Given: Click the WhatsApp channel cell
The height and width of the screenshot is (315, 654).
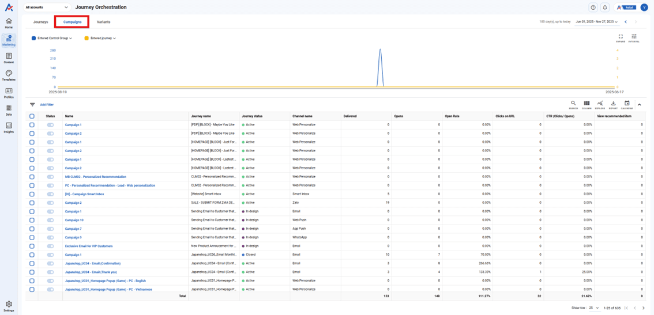Looking at the screenshot, I should point(315,237).
